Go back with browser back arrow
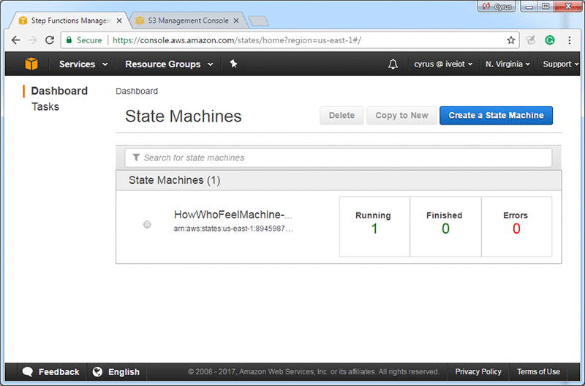The height and width of the screenshot is (386, 585). [15, 40]
